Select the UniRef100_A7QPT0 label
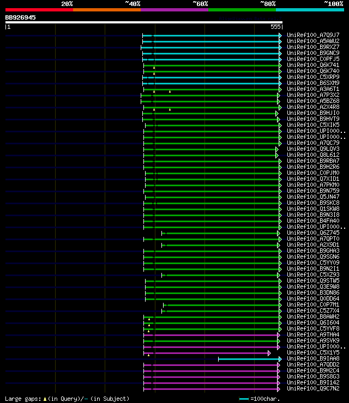Viewport: 349px width, 403px height. (x=313, y=239)
